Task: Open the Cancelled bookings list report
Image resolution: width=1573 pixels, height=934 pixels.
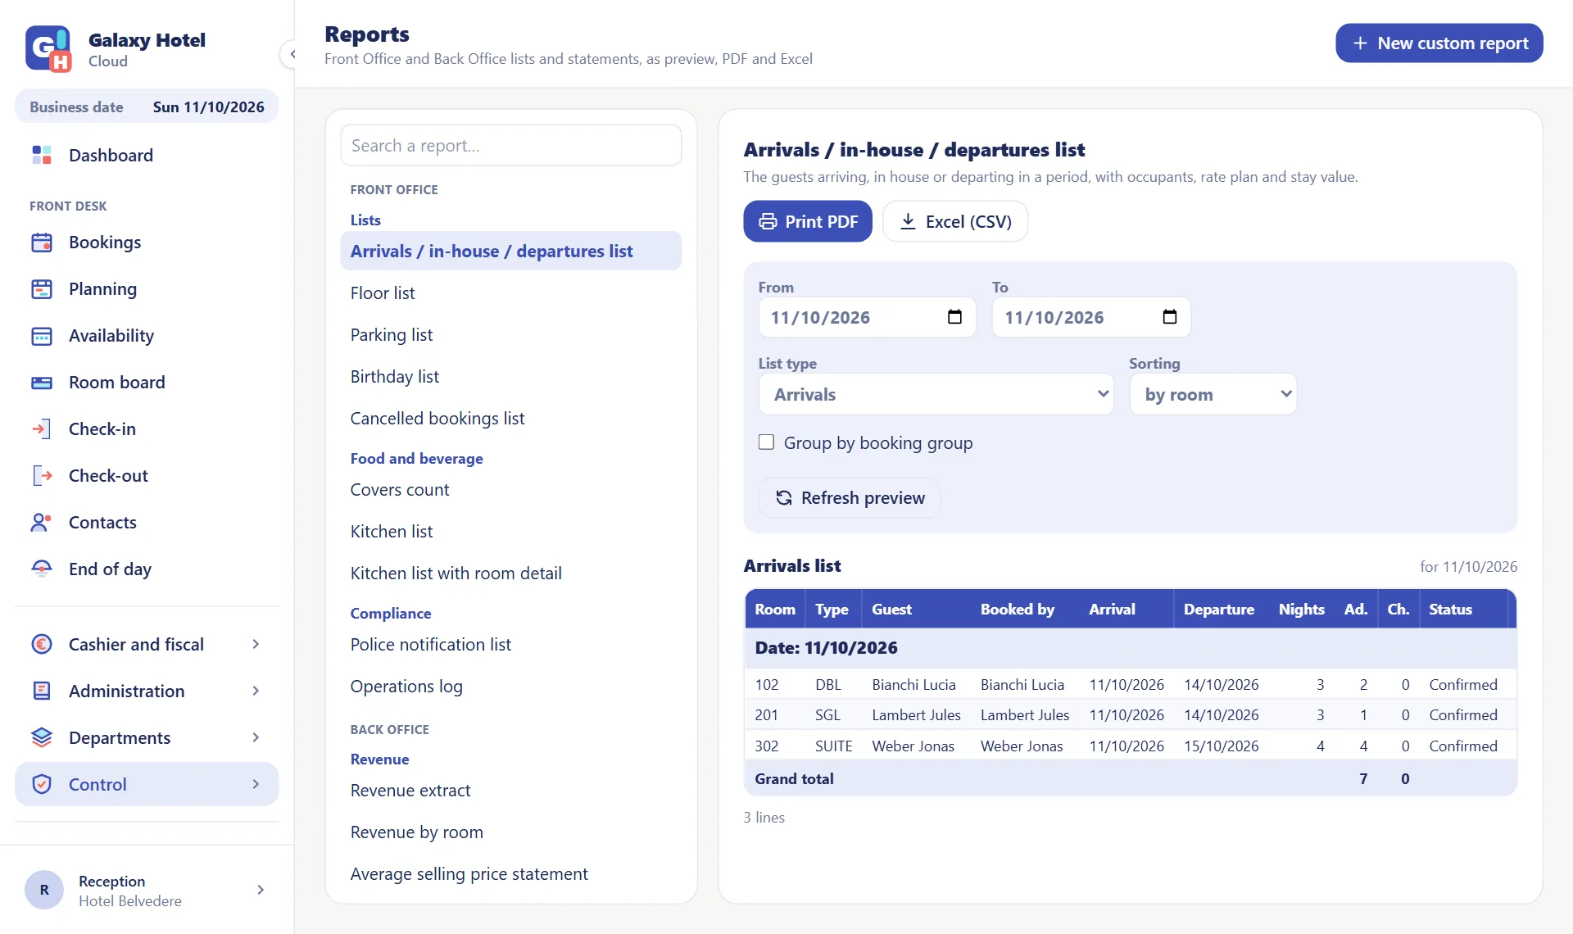Action: point(511,419)
